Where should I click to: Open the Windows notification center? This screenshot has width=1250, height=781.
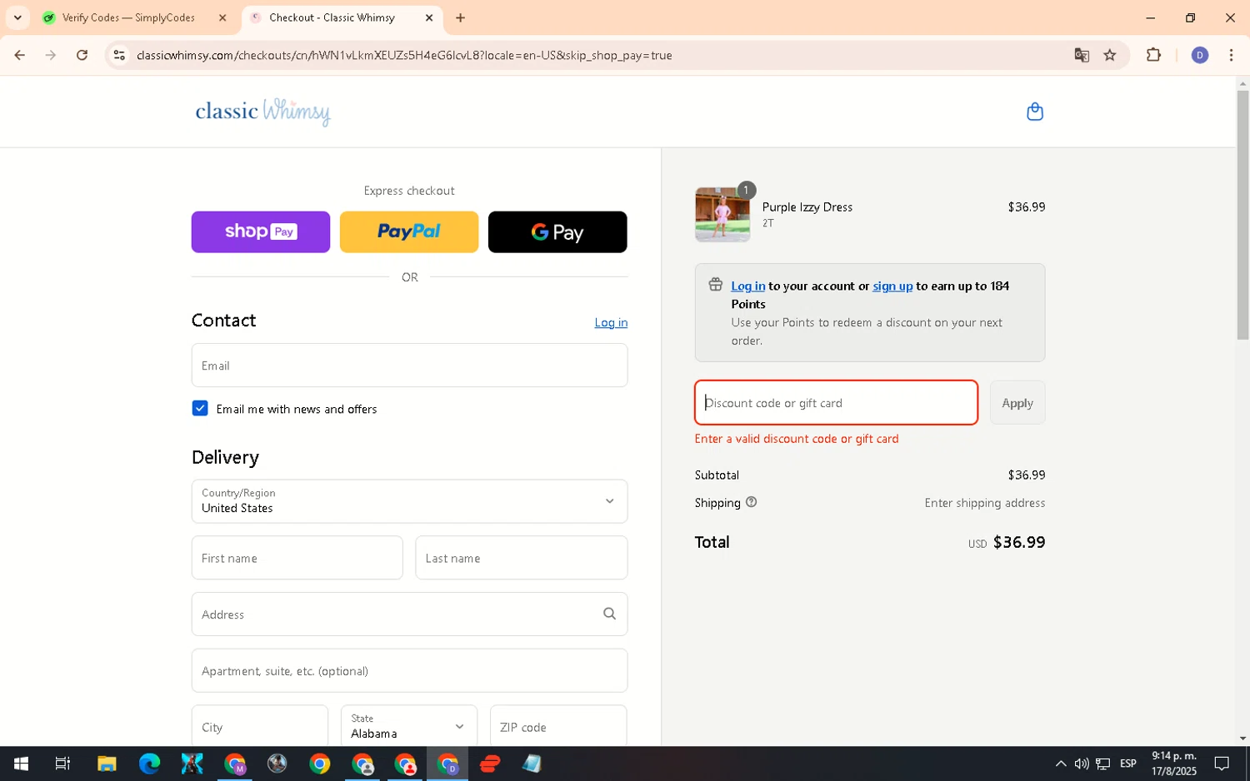click(1222, 764)
